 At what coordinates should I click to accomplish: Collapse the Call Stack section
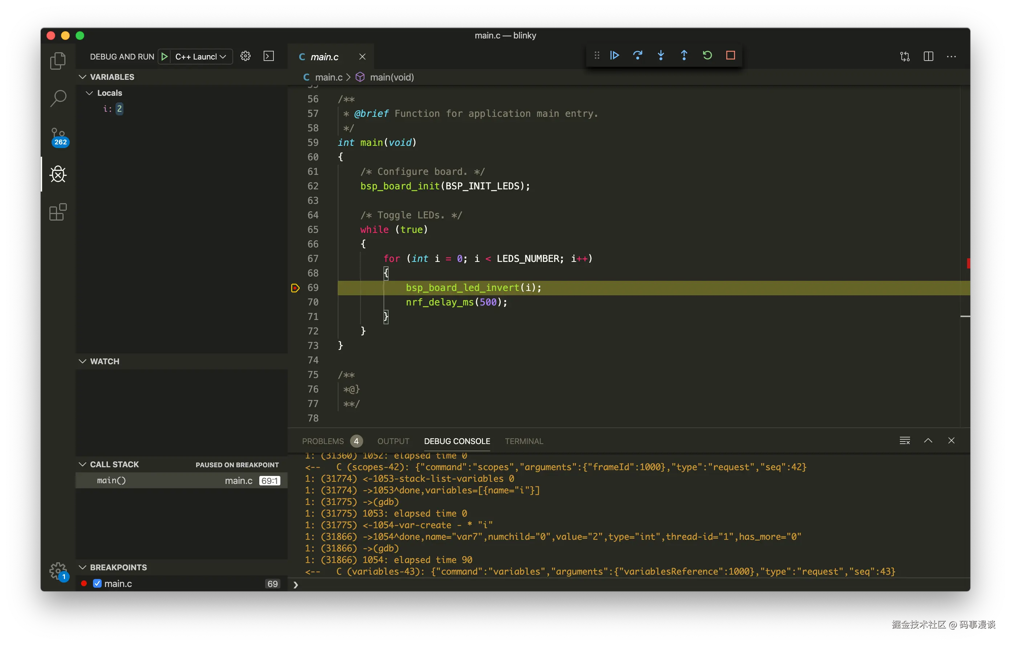click(x=82, y=464)
